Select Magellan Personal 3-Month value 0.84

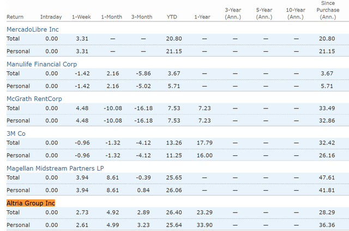(143, 190)
